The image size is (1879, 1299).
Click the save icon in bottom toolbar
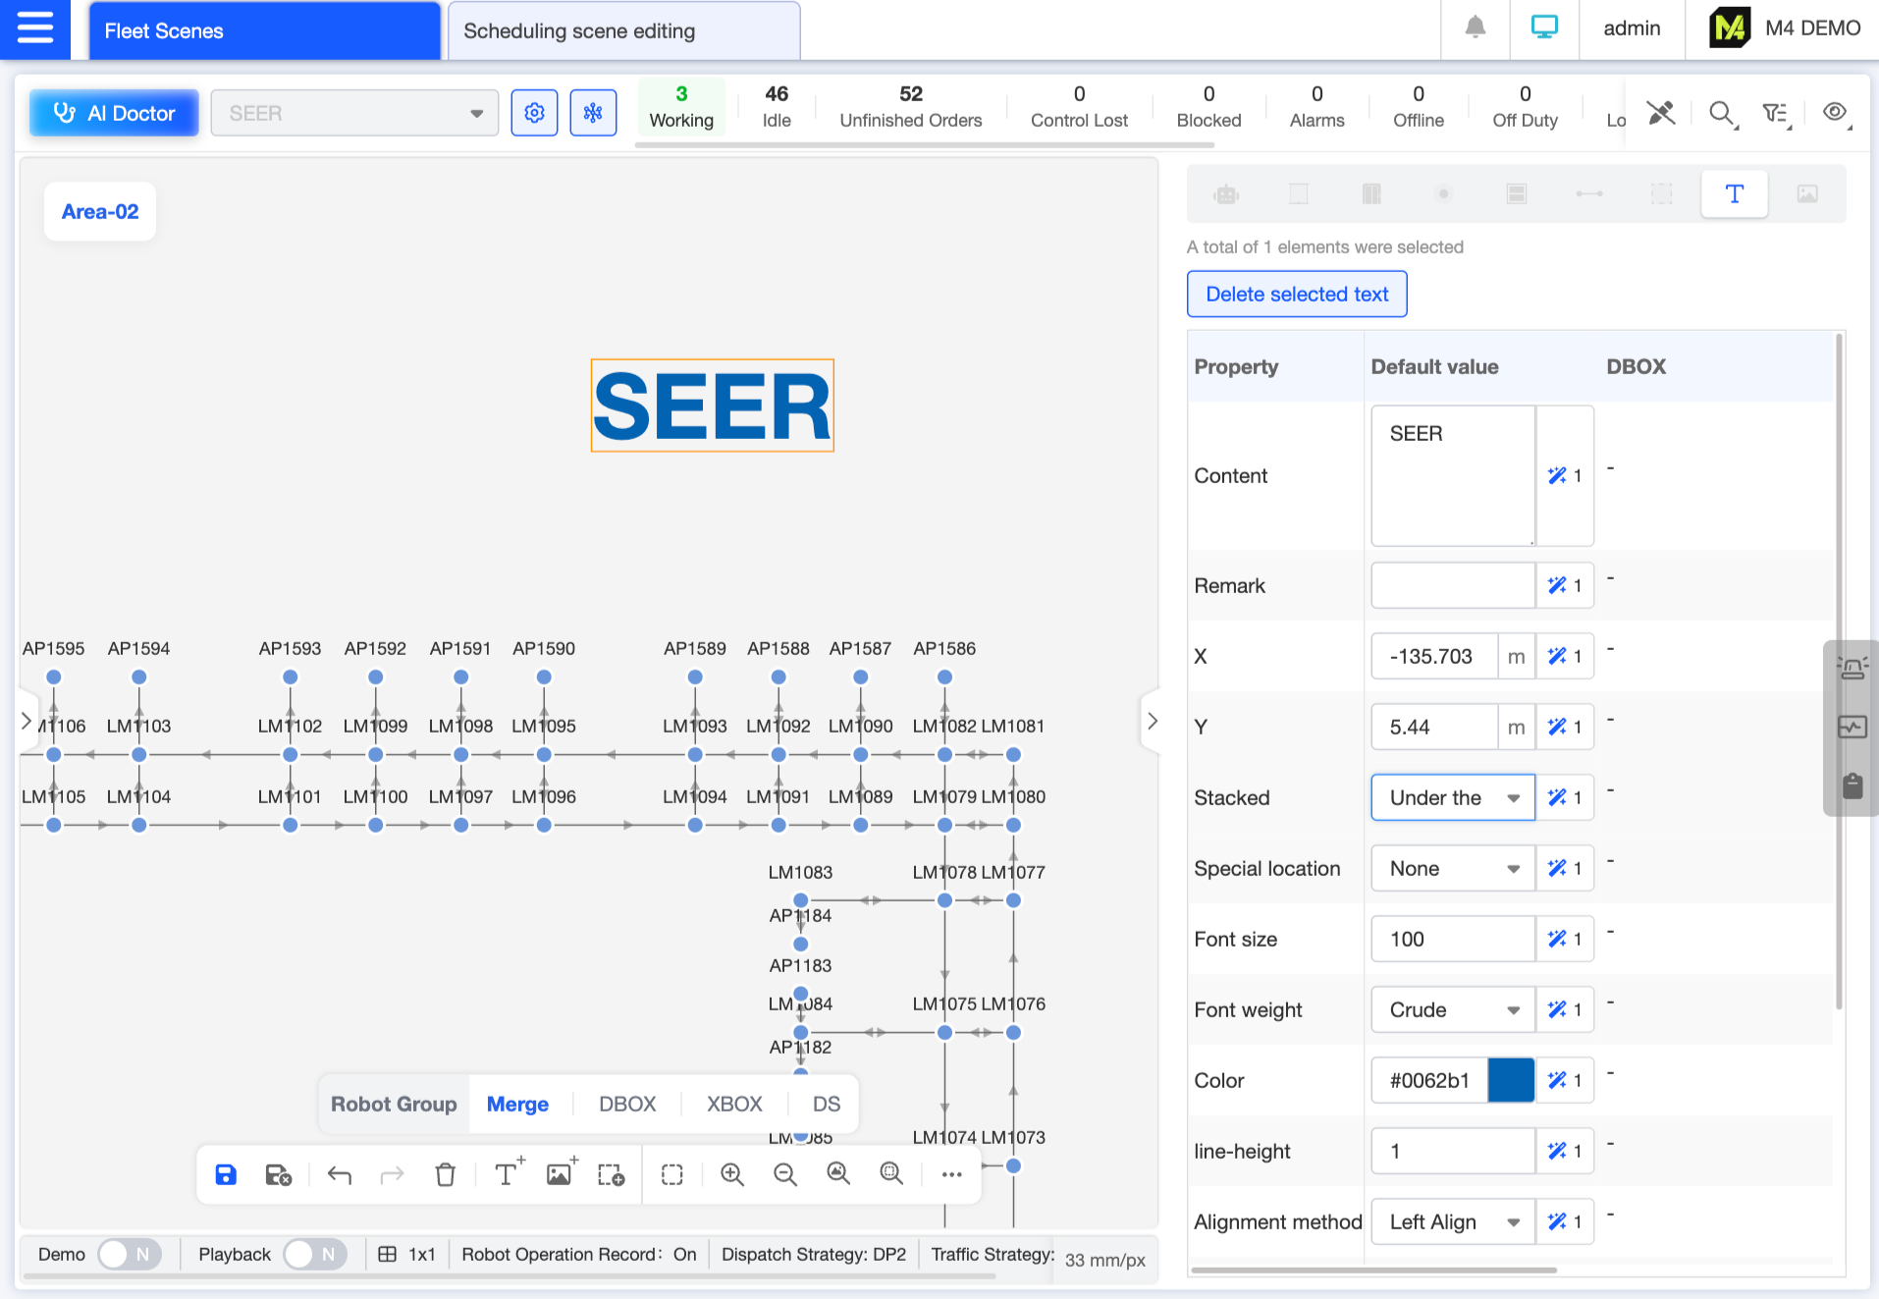(x=226, y=1174)
